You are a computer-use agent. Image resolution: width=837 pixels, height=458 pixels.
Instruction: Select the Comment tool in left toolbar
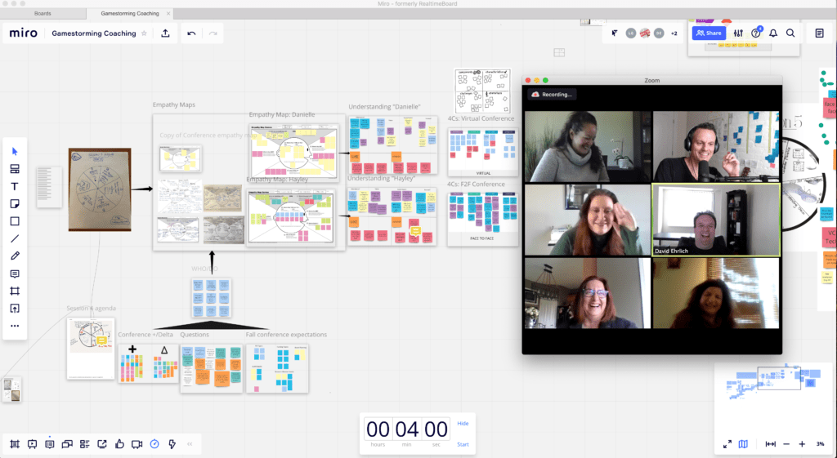click(15, 273)
